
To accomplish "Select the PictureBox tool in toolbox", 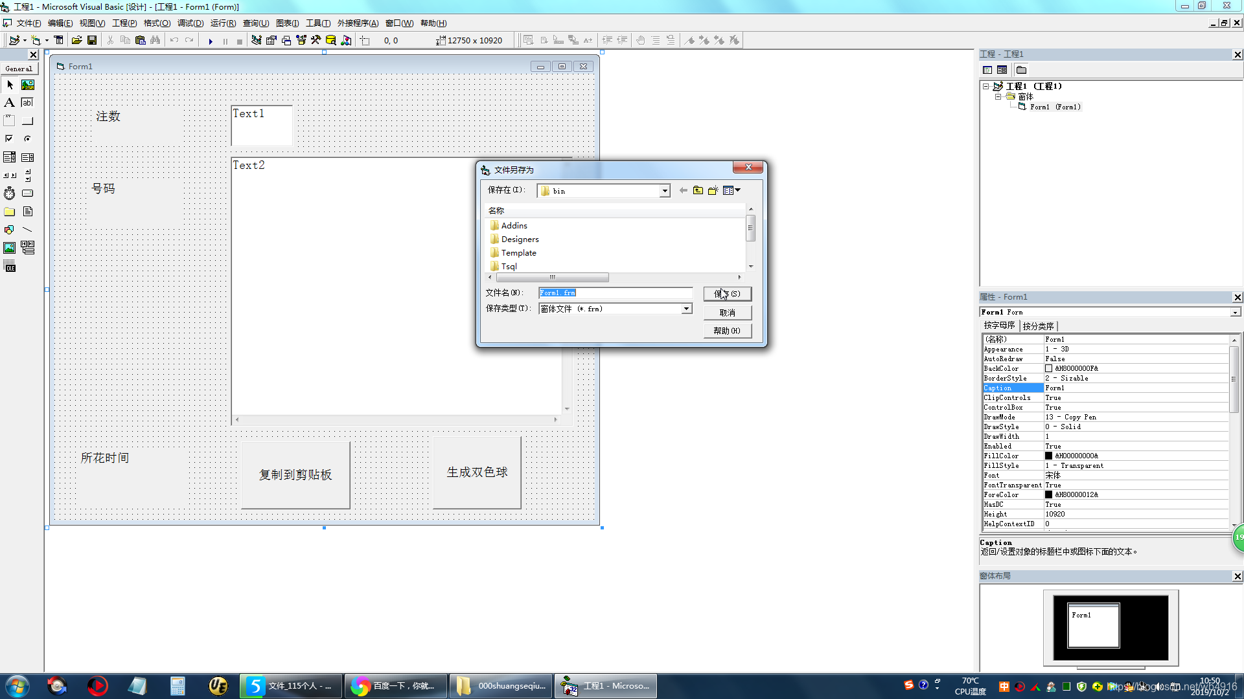I will [x=28, y=85].
